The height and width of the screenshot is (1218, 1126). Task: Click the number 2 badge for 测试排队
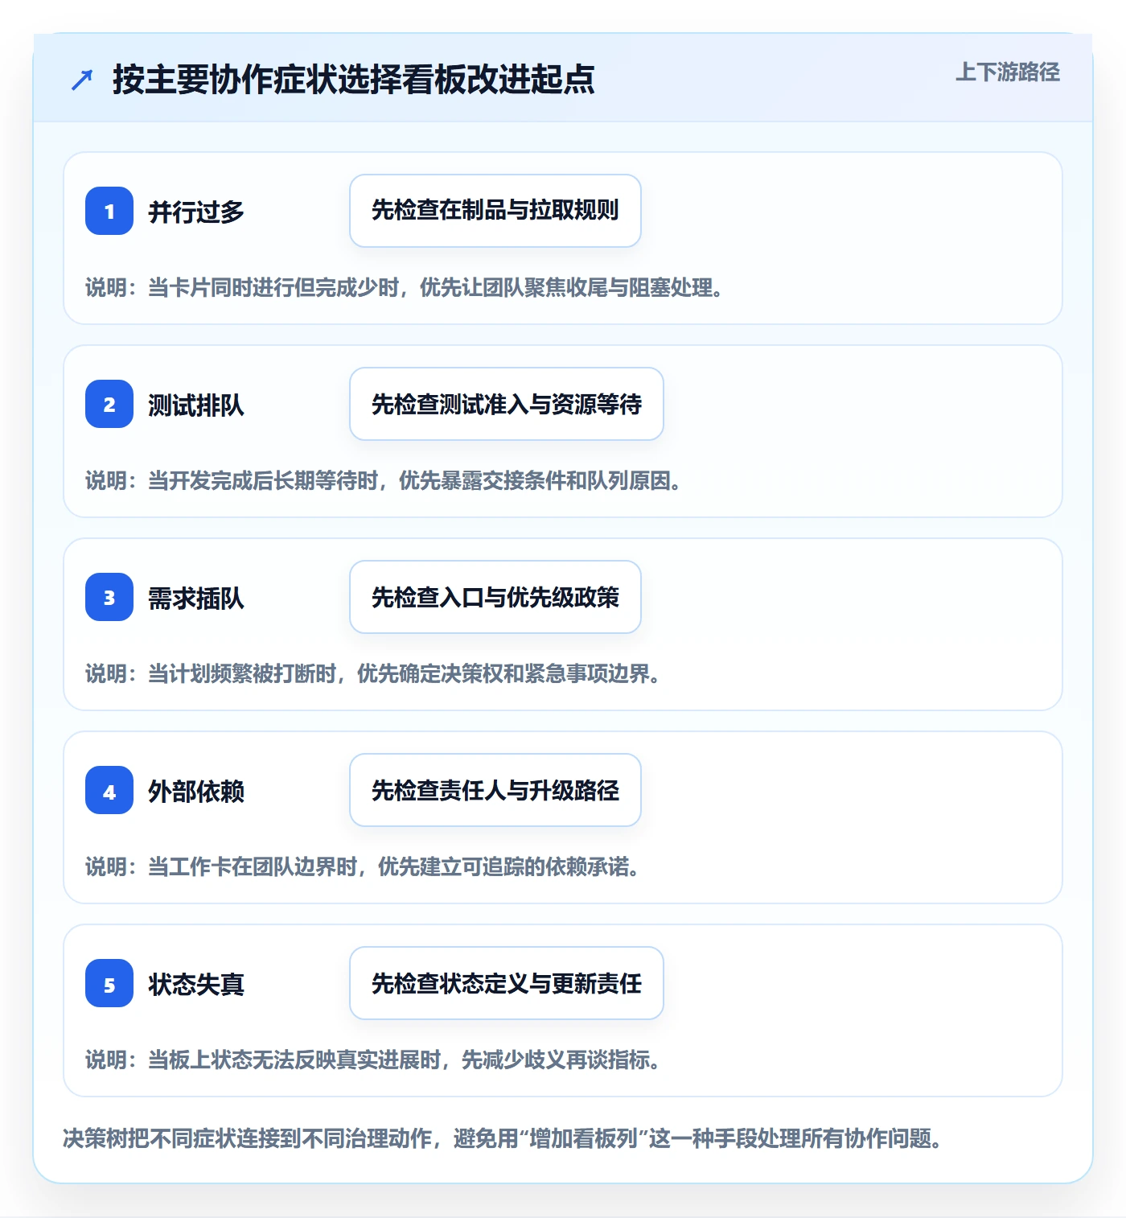(109, 404)
